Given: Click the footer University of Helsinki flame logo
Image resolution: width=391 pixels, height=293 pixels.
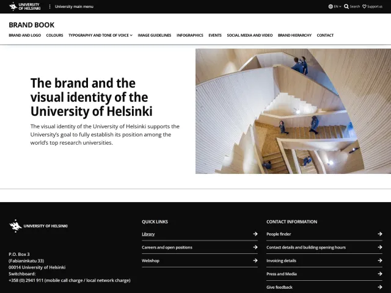Looking at the screenshot, I should 15,226.
